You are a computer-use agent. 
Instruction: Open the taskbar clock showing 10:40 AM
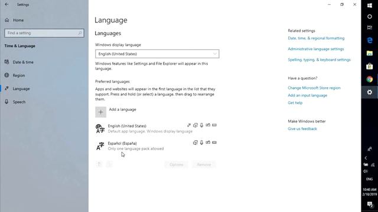point(370,192)
